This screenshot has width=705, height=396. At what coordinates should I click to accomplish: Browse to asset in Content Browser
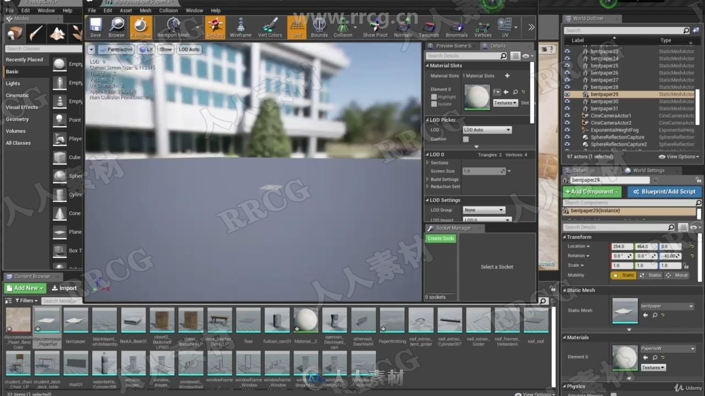pos(116,28)
